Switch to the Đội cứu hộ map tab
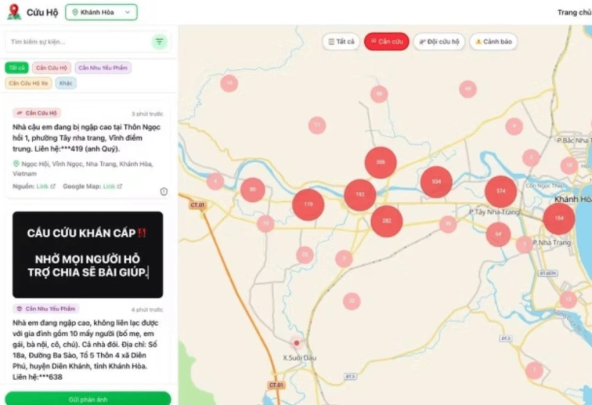The width and height of the screenshot is (592, 405). tap(439, 42)
